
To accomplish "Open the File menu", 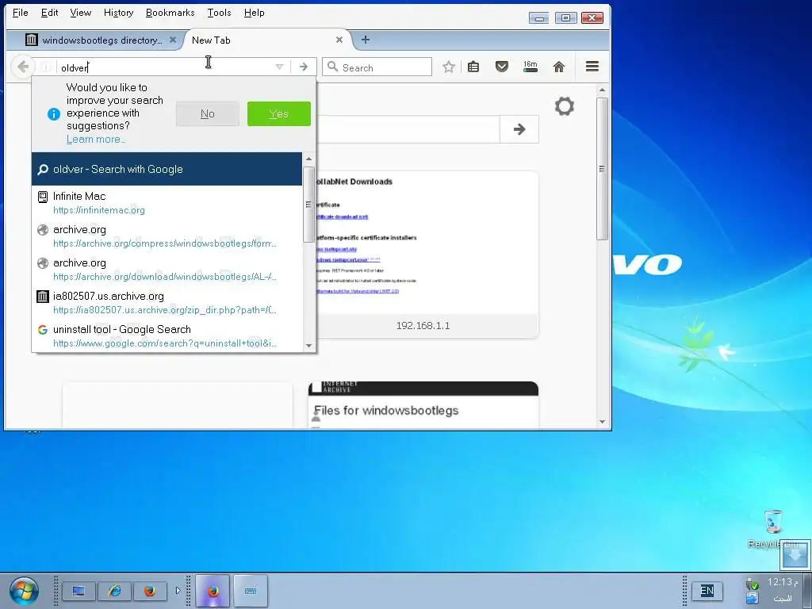I will pyautogui.click(x=20, y=13).
